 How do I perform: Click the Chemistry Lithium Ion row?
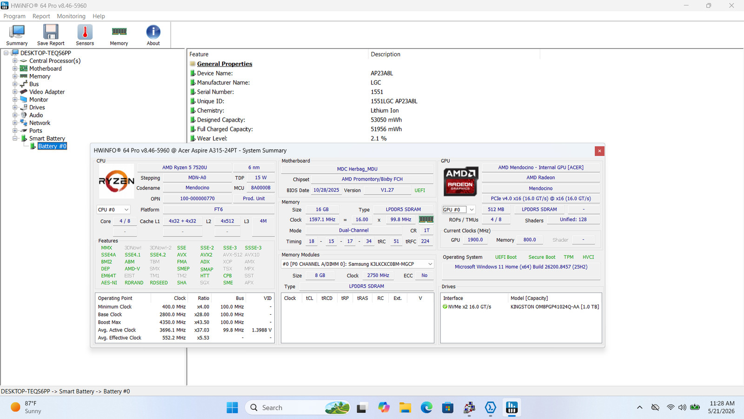[294, 110]
